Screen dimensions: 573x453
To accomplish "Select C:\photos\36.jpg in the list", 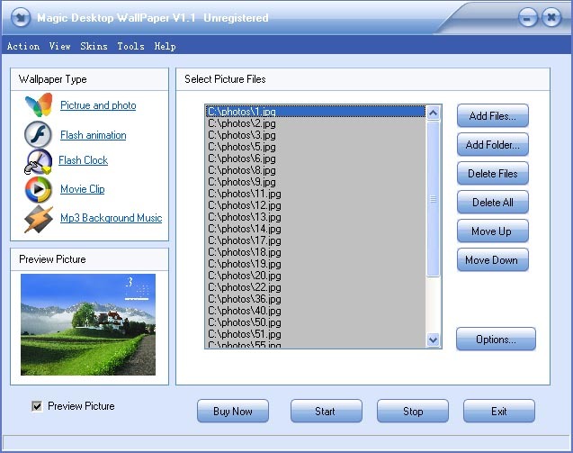I will (x=316, y=299).
